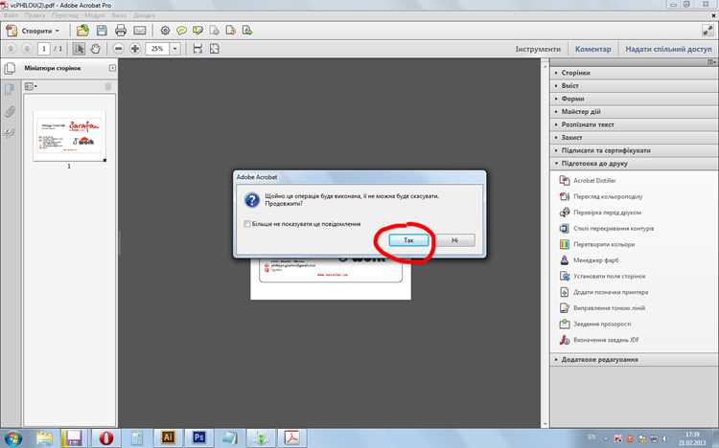Click the save (floppy disk) toolbar icon
The height and width of the screenshot is (448, 719).
[102, 31]
